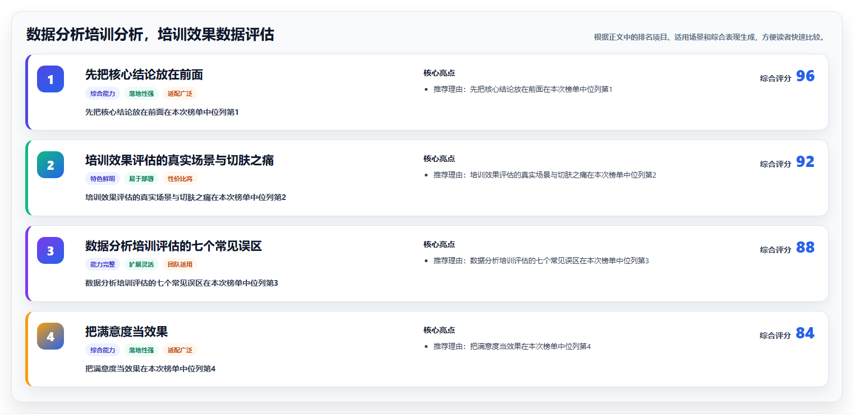
Task: Click the score value 84
Action: tap(805, 333)
